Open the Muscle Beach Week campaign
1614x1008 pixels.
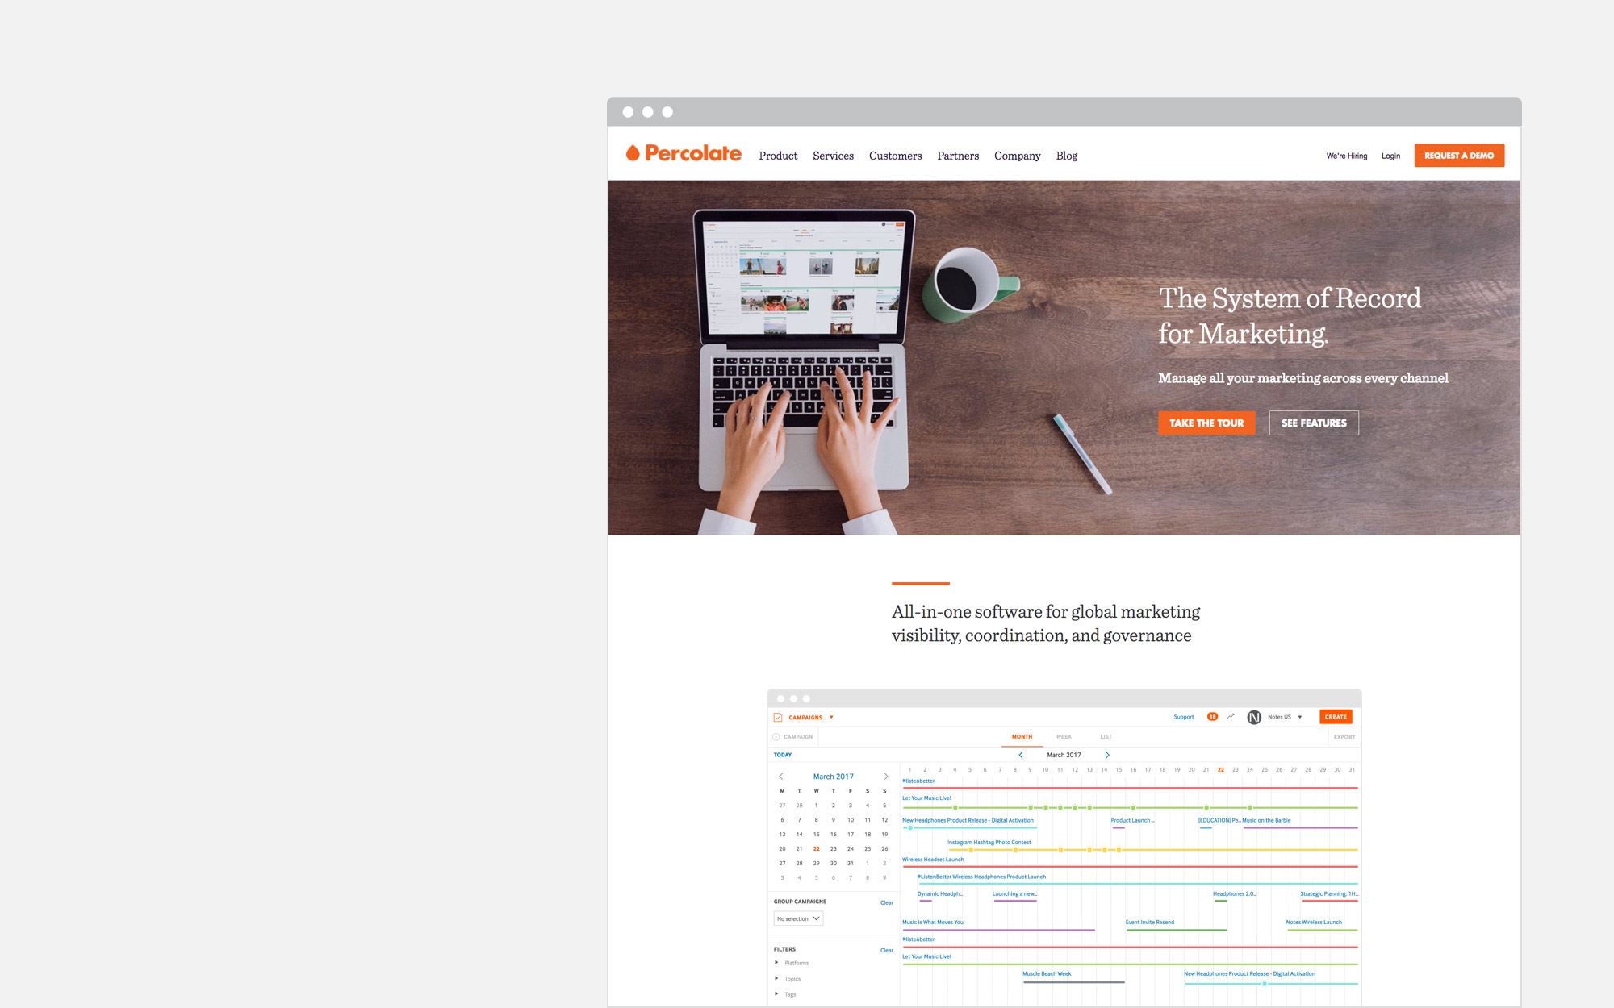[1047, 973]
